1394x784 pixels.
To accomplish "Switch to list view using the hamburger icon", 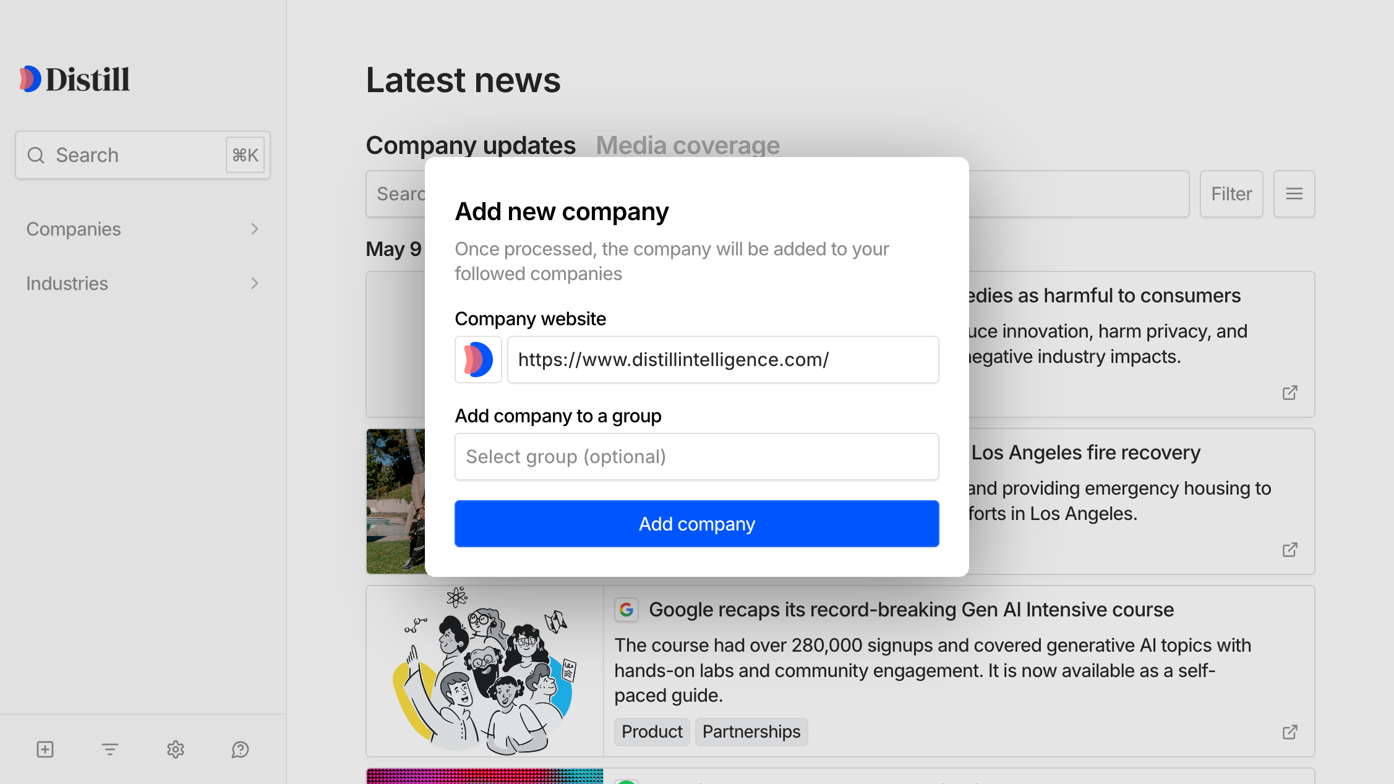I will (1294, 194).
